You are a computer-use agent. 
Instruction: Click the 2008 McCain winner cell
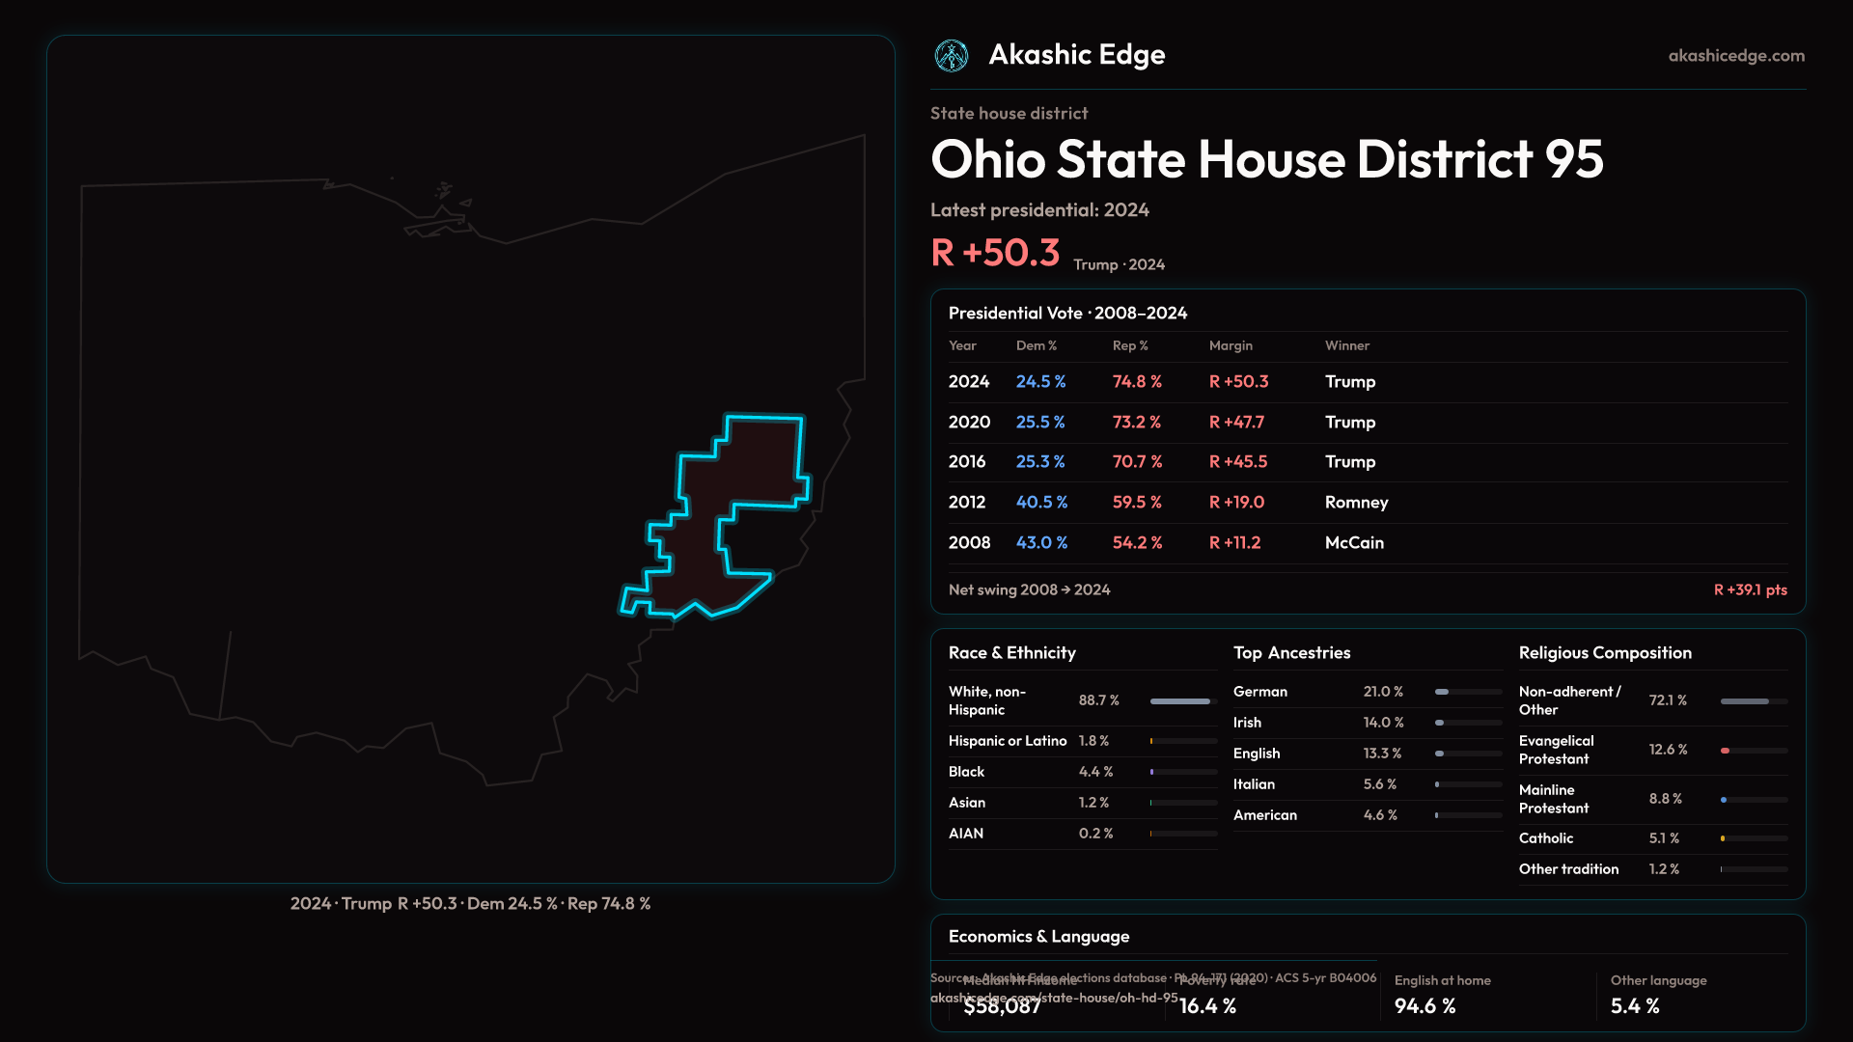1354,543
